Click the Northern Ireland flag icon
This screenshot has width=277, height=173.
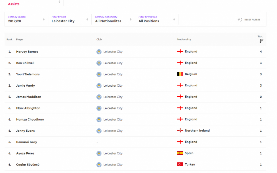pyautogui.click(x=180, y=131)
